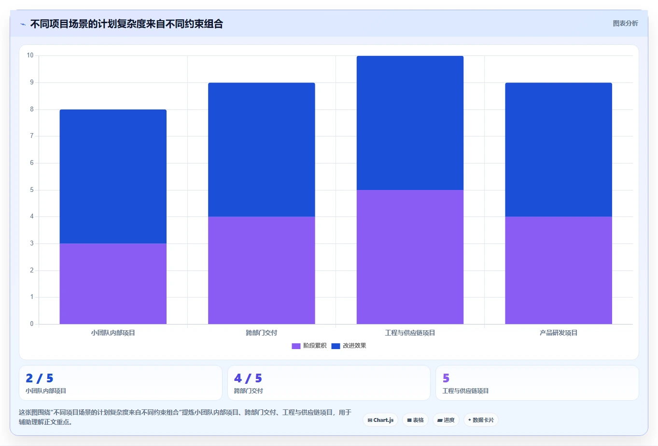Click the blue bar segment for 工程与供应链项目

point(410,123)
